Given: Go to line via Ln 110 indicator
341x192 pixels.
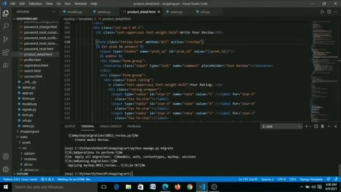Looking at the screenshot, I should (x=248, y=179).
